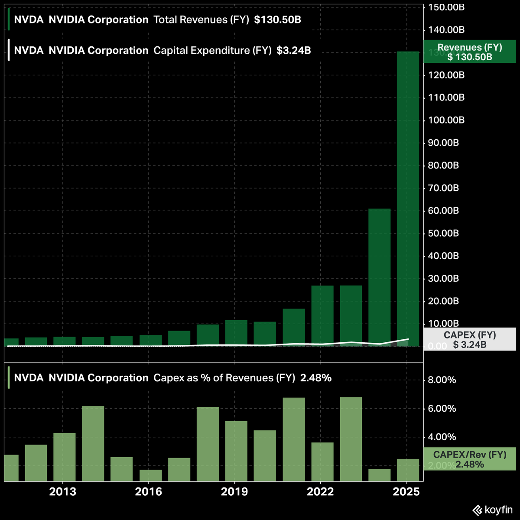Click the 2022 x-axis label

click(x=320, y=492)
